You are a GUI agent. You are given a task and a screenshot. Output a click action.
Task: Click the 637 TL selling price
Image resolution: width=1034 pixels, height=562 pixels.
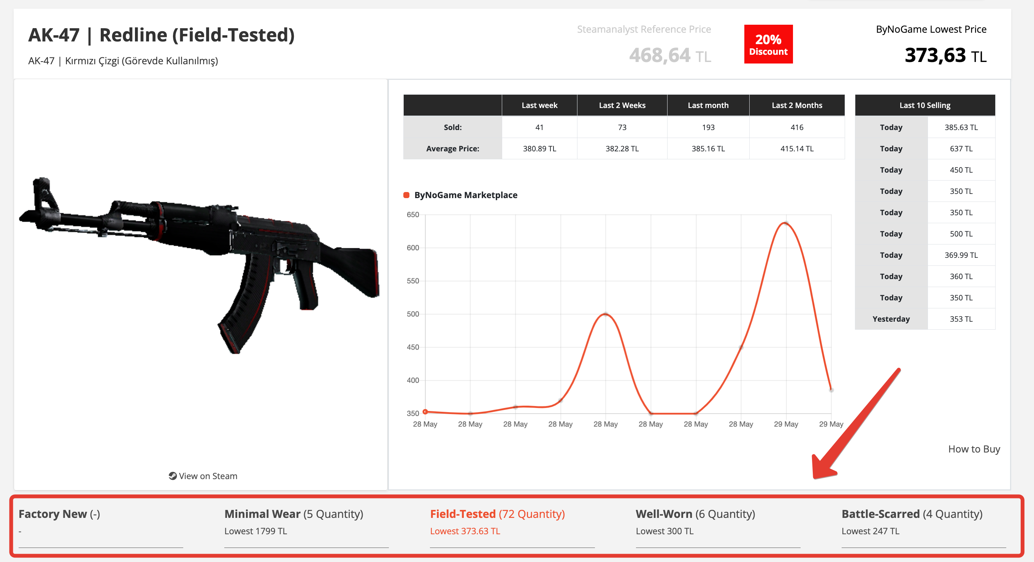click(961, 149)
